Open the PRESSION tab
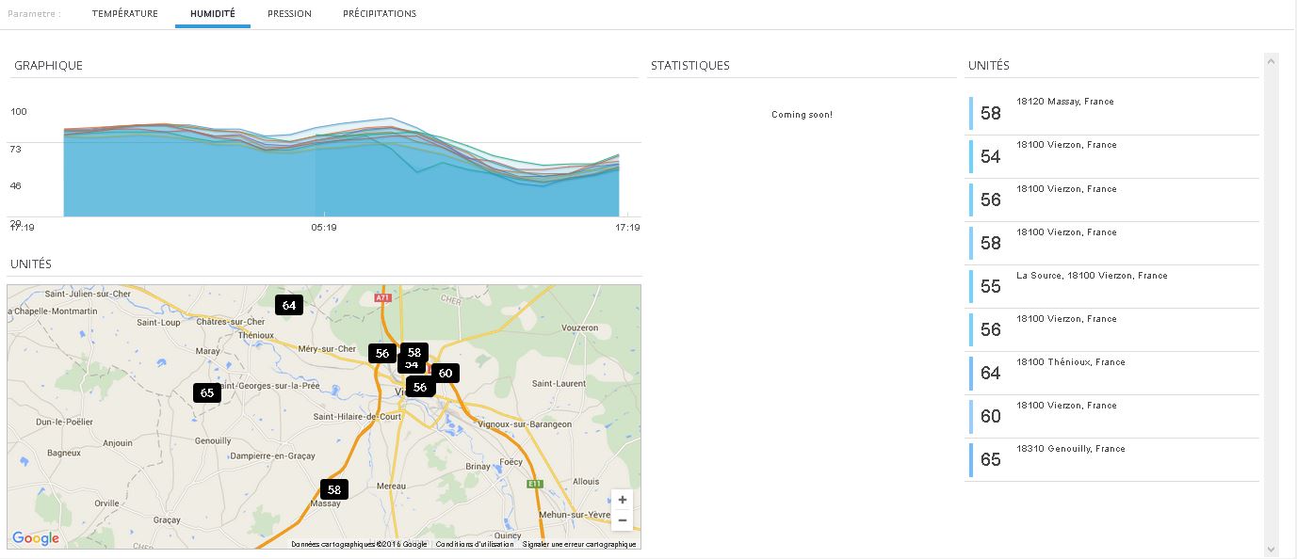This screenshot has width=1297, height=559. coord(289,14)
